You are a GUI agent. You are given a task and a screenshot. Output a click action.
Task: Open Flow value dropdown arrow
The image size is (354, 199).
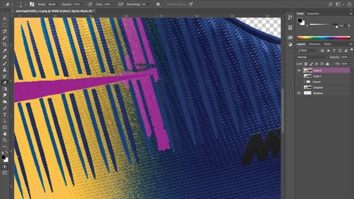tap(114, 4)
